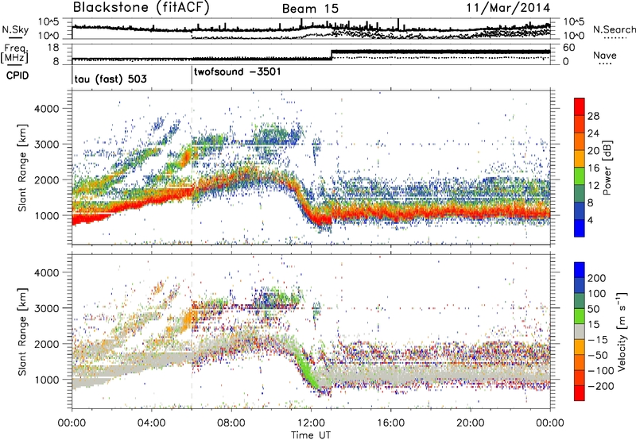Click the Freq. [MHz] axis label

point(14,54)
